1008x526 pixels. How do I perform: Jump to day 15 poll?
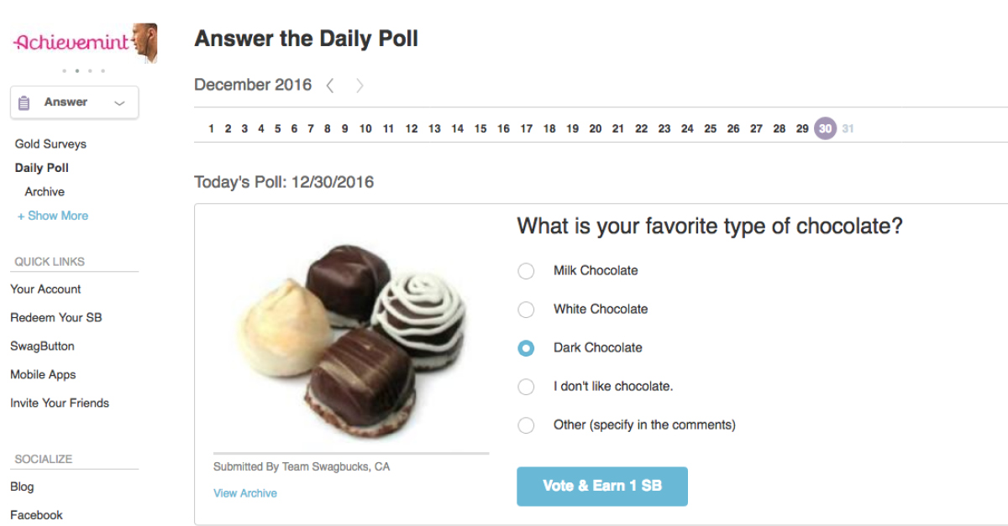(x=480, y=129)
